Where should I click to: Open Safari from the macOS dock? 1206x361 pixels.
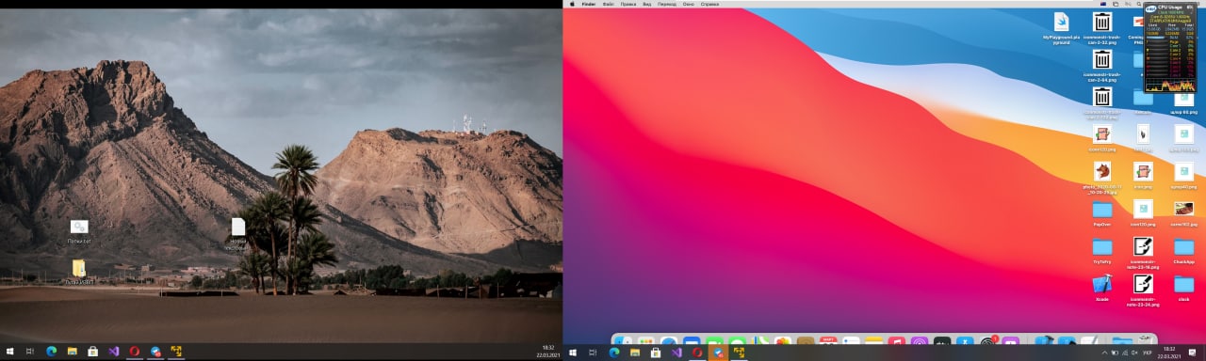click(x=669, y=339)
